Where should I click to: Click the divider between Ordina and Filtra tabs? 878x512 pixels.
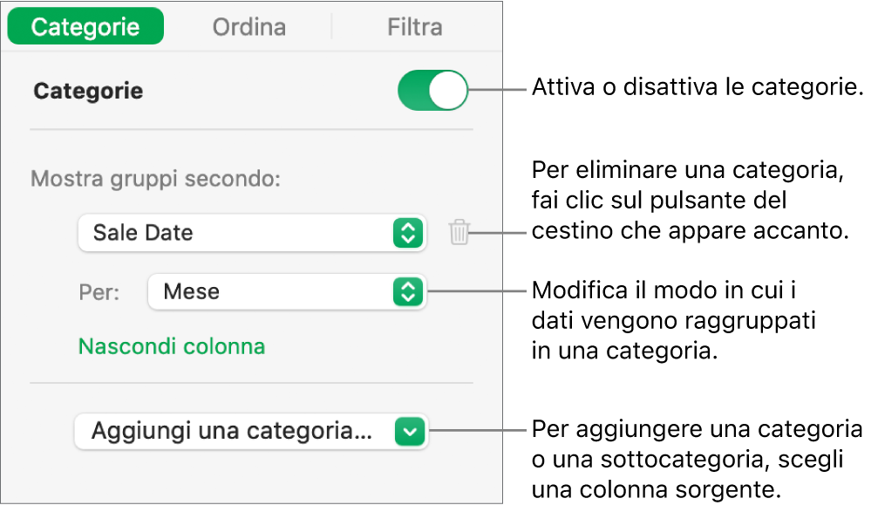pyautogui.click(x=332, y=27)
